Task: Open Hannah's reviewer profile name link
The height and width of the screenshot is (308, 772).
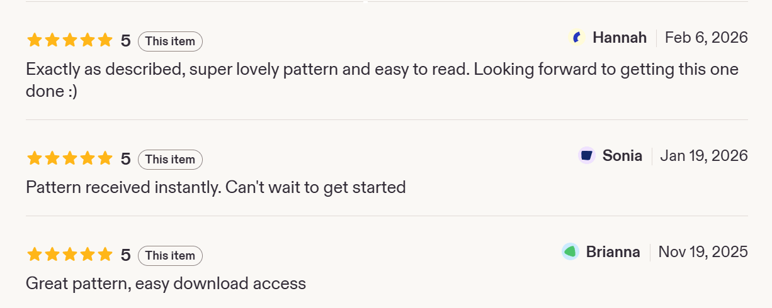Action: pyautogui.click(x=620, y=38)
